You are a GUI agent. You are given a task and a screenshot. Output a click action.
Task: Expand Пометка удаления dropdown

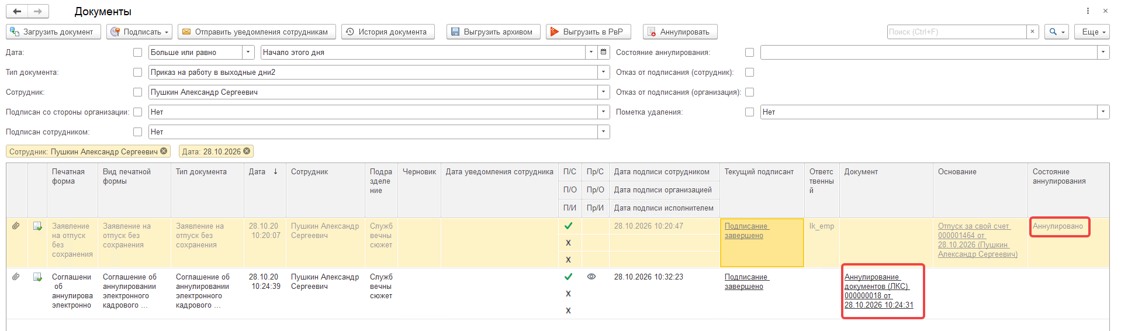coord(1103,112)
